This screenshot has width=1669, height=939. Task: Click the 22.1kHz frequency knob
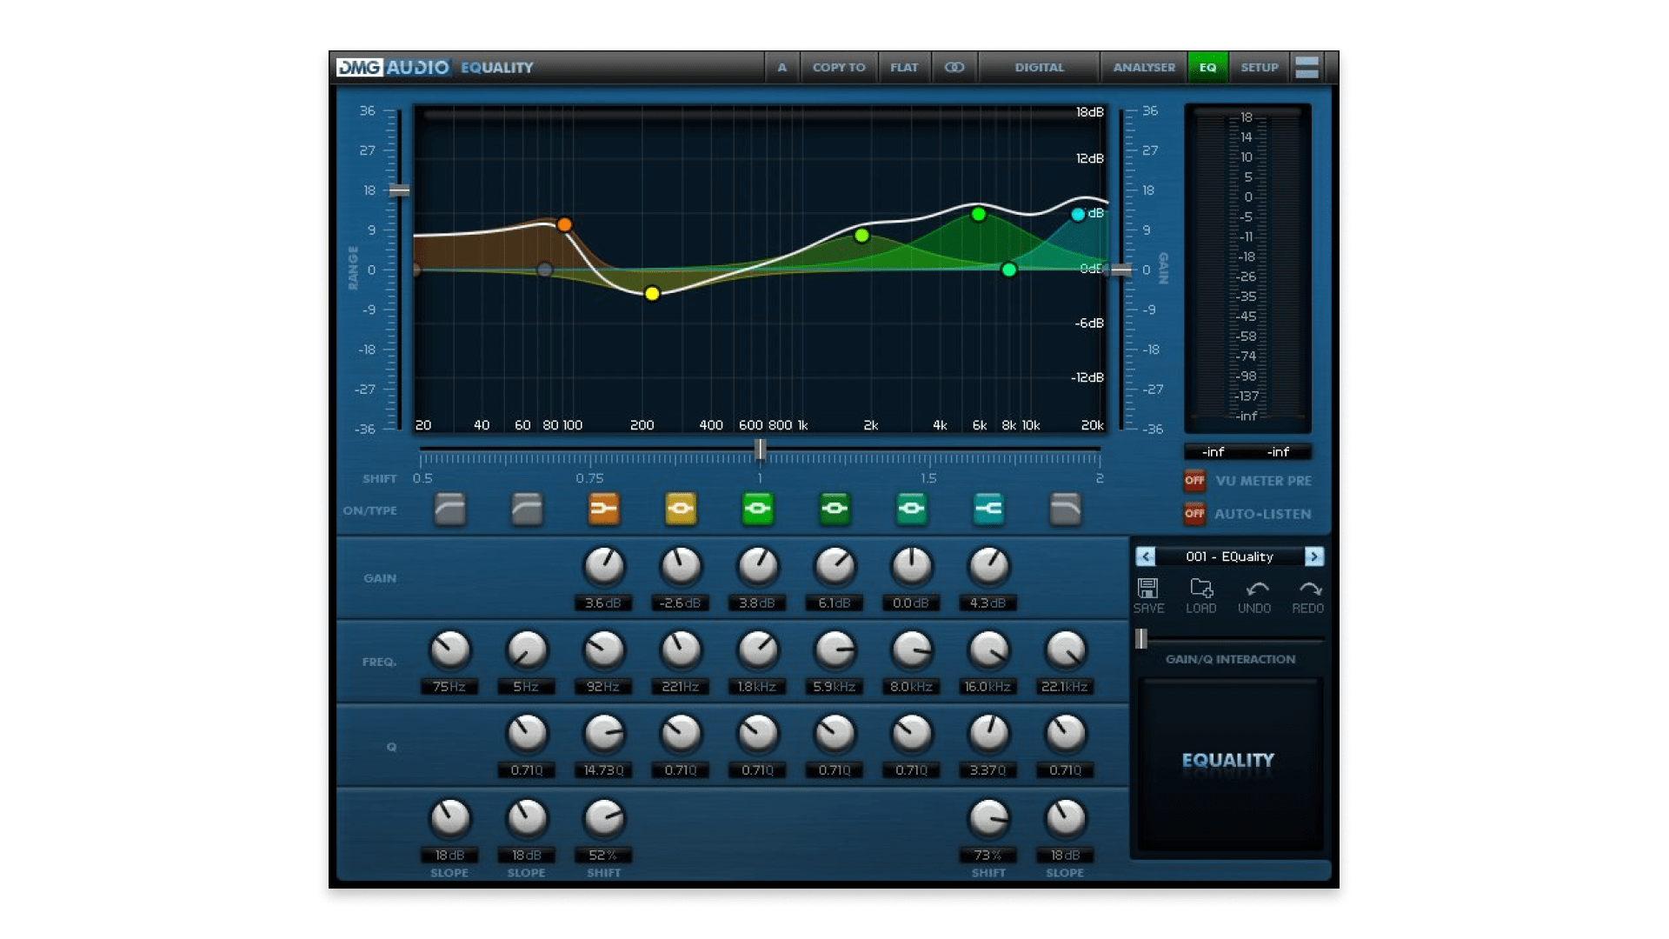pos(1065,650)
